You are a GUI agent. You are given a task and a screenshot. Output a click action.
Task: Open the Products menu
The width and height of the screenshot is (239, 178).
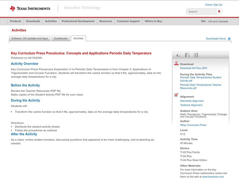coord(16,21)
